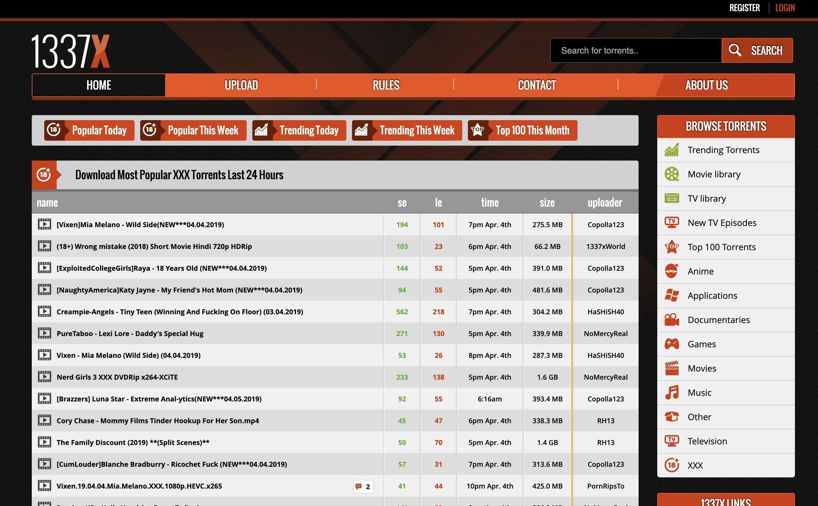Click video icon beside Wrong mistake (2018) row

[44, 246]
